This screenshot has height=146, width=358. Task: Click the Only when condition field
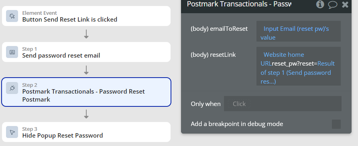[283, 104]
